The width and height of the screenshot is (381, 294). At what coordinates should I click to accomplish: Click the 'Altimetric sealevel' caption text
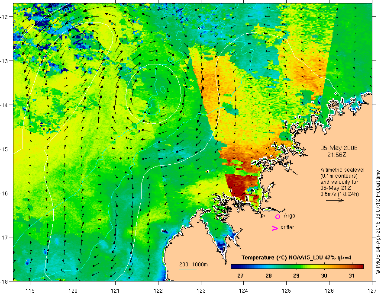(342, 170)
